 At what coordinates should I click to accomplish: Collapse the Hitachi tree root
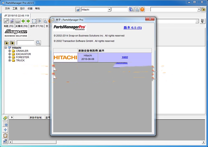[x=6, y=48]
